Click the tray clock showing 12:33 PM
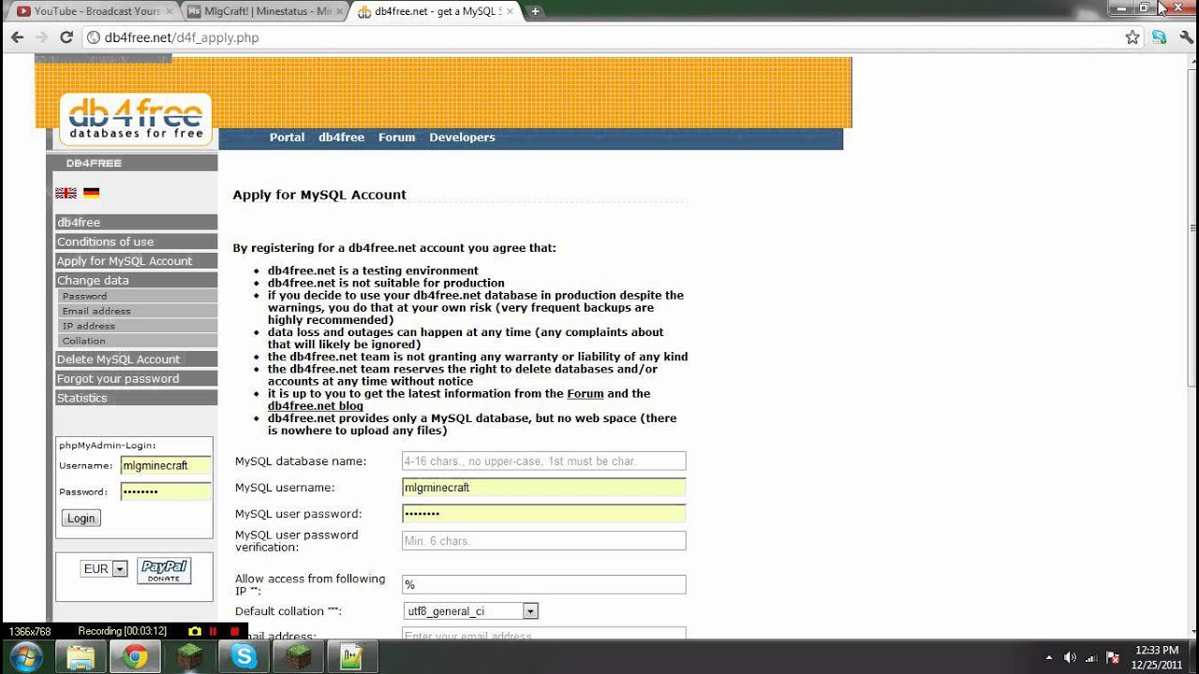The height and width of the screenshot is (674, 1199). coord(1157,657)
